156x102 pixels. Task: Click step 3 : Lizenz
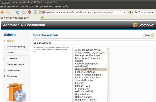(x=9, y=52)
